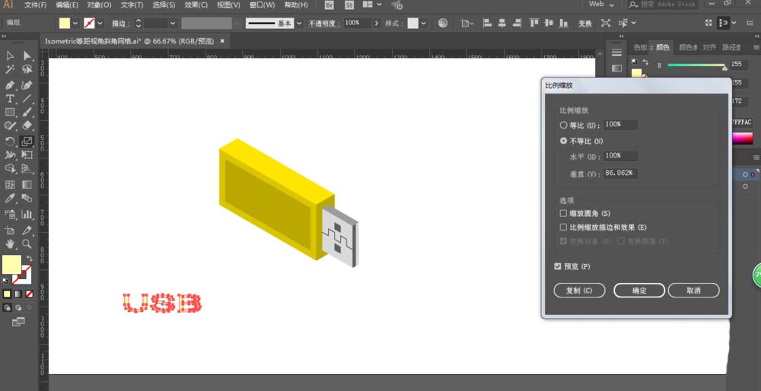
Task: Open the 样式 graphic style dropdown
Action: [424, 24]
